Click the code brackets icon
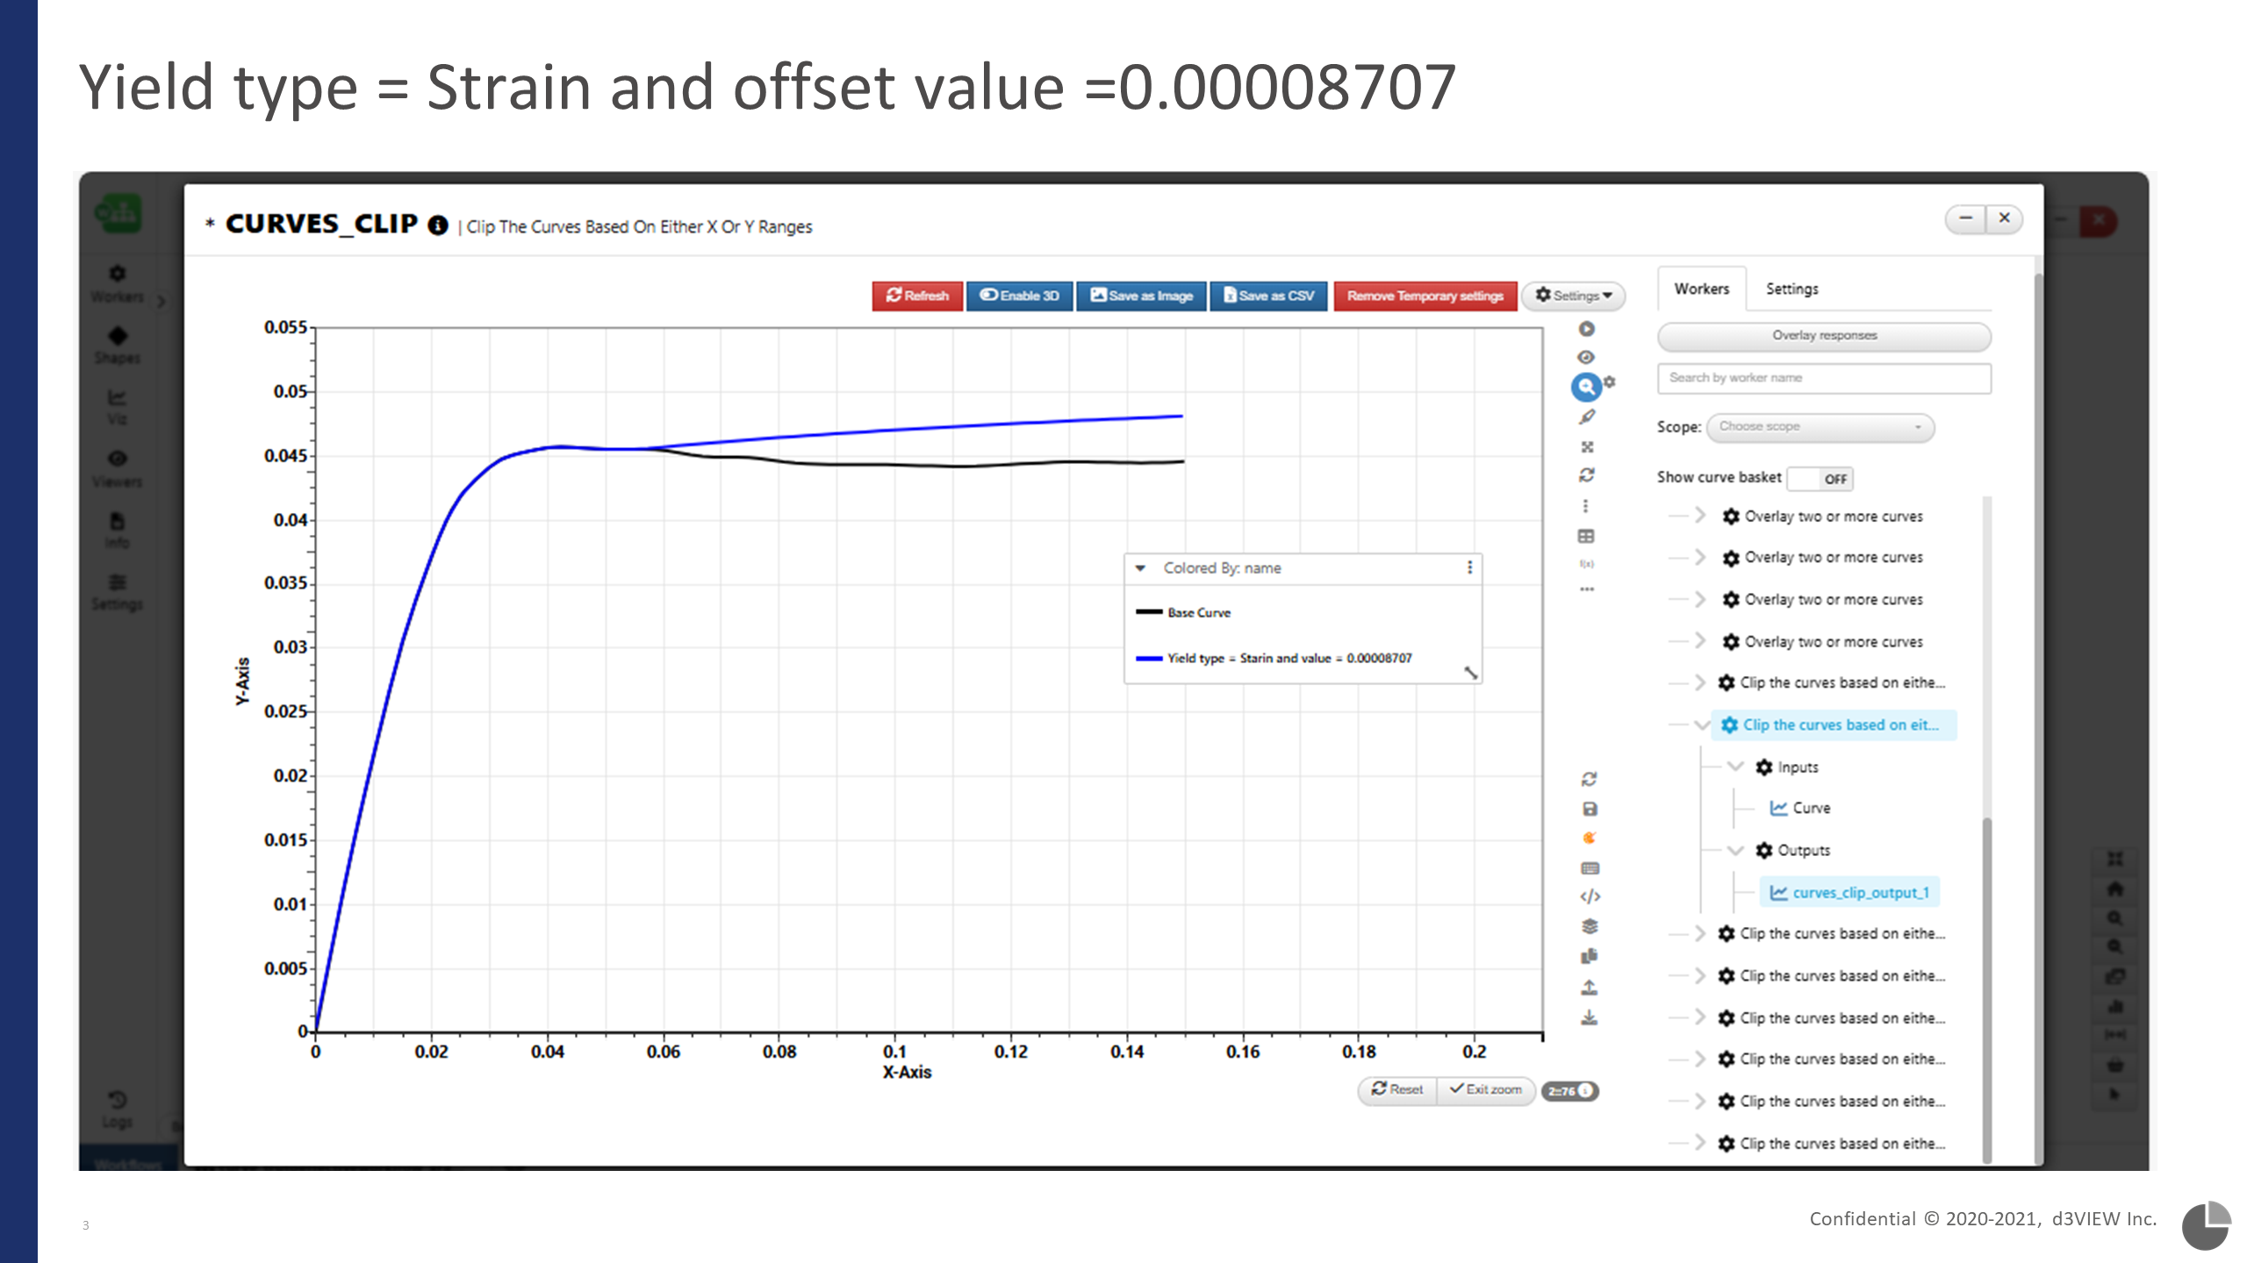 point(1590,896)
